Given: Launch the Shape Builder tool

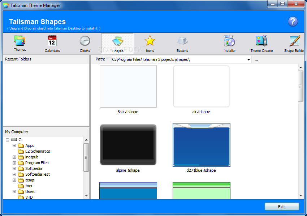Looking at the screenshot, I should coord(294,44).
